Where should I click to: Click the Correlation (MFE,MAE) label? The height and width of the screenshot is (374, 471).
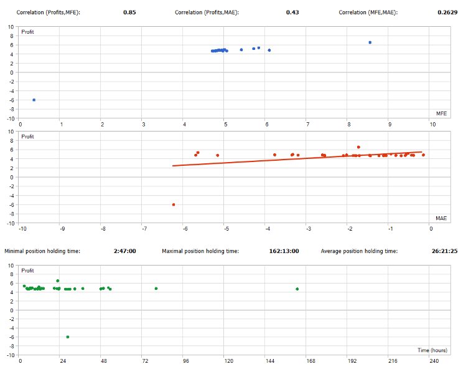(x=368, y=12)
